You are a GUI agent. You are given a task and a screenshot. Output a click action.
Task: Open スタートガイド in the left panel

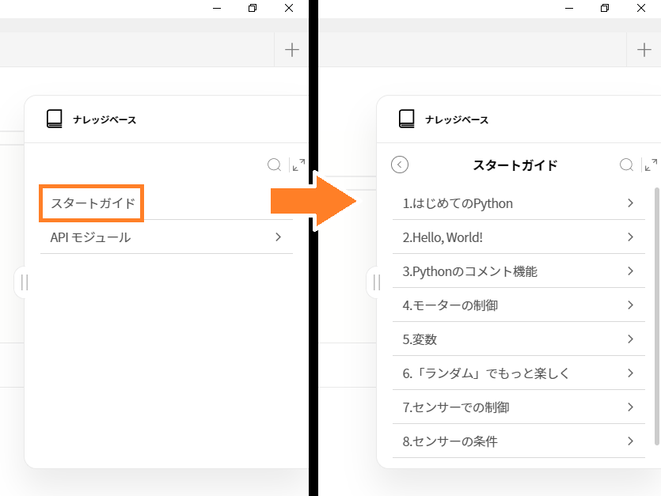coord(92,203)
